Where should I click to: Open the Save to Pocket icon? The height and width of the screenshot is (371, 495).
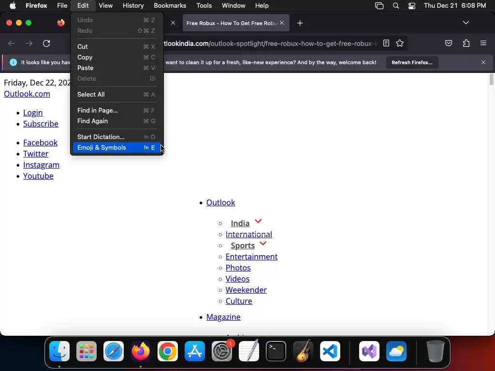pos(448,43)
